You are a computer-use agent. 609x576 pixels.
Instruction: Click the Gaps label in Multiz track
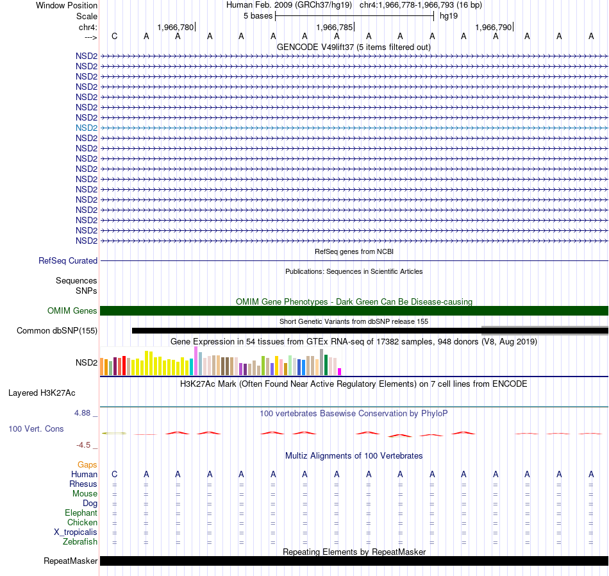point(87,465)
